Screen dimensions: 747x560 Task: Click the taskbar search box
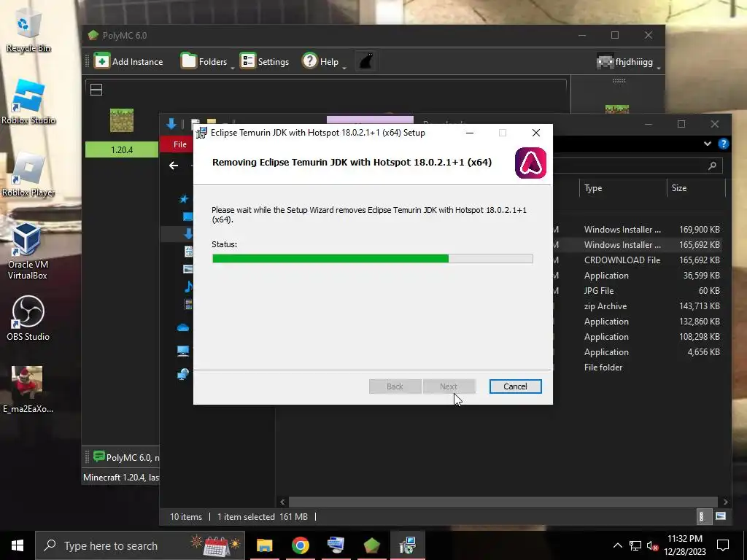(140, 545)
